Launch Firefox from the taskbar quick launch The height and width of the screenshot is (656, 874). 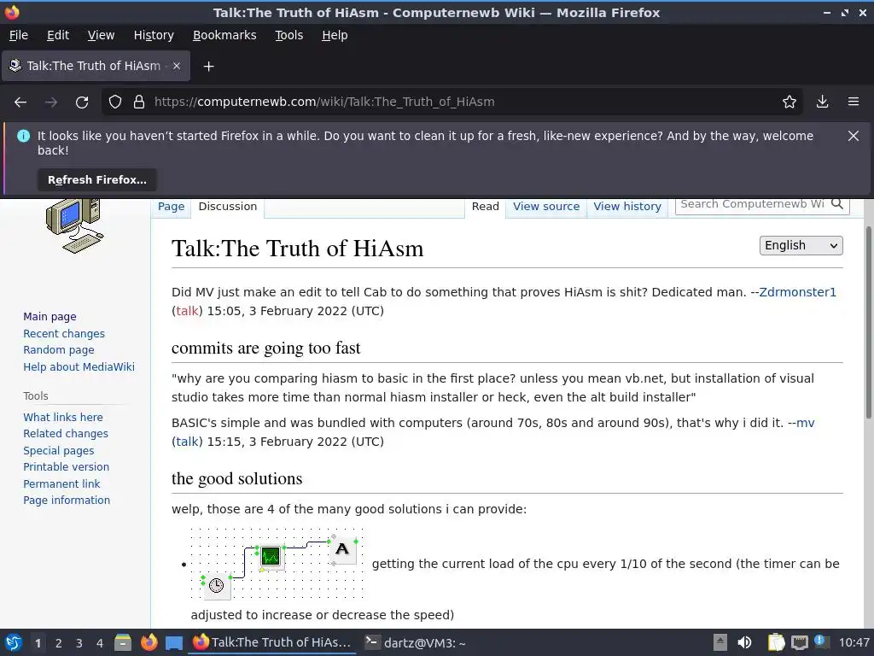(x=149, y=642)
